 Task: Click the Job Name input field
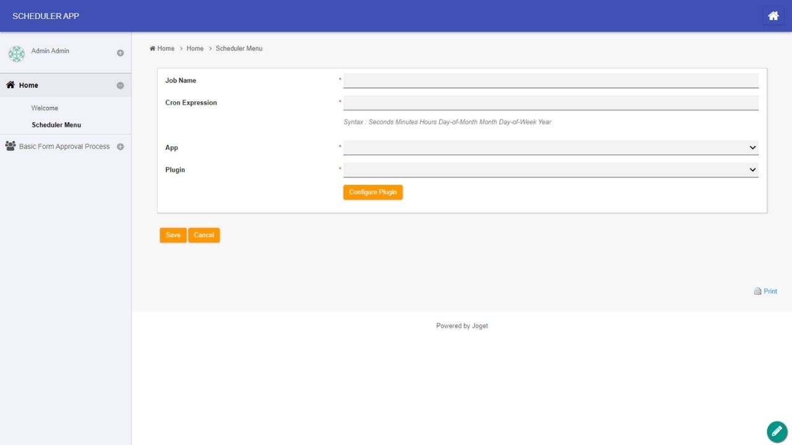(550, 81)
